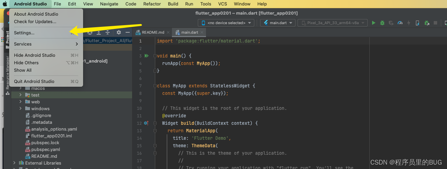Open the Profiler gauge icon in toolbar
Screen dimensions: 447x169
click(400, 23)
